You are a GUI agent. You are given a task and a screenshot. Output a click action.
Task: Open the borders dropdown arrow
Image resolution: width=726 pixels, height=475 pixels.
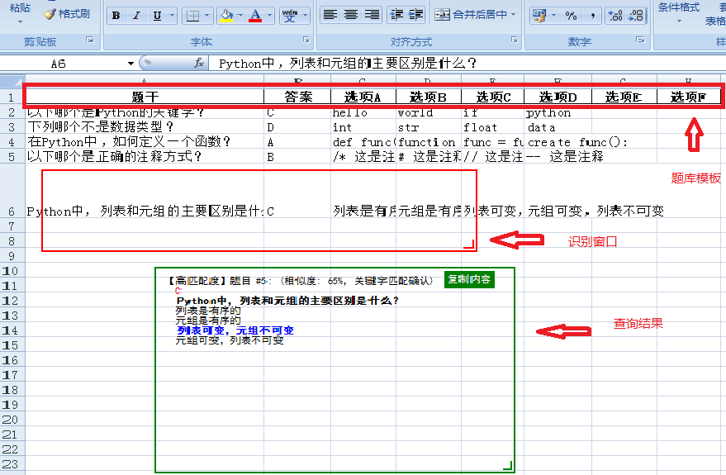click(x=206, y=16)
